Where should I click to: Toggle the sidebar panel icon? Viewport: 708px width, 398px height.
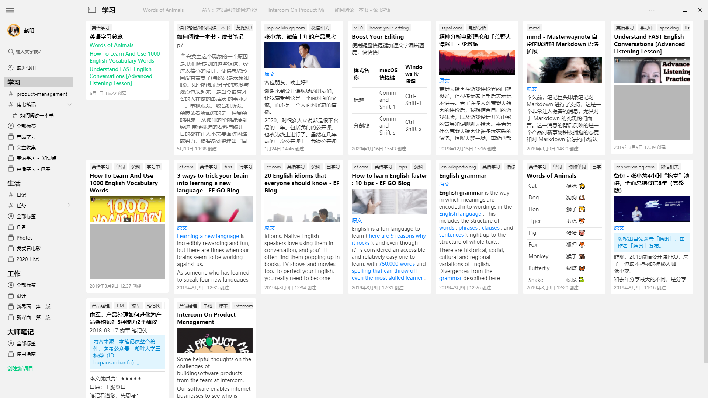click(92, 10)
